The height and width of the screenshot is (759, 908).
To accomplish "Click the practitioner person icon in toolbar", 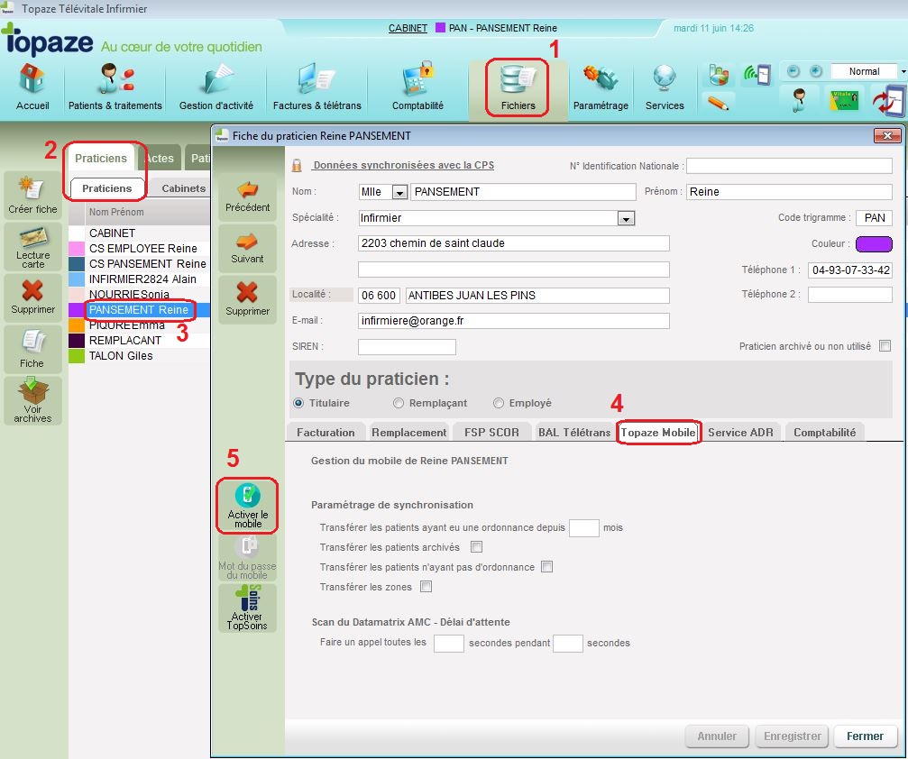I will click(x=799, y=100).
